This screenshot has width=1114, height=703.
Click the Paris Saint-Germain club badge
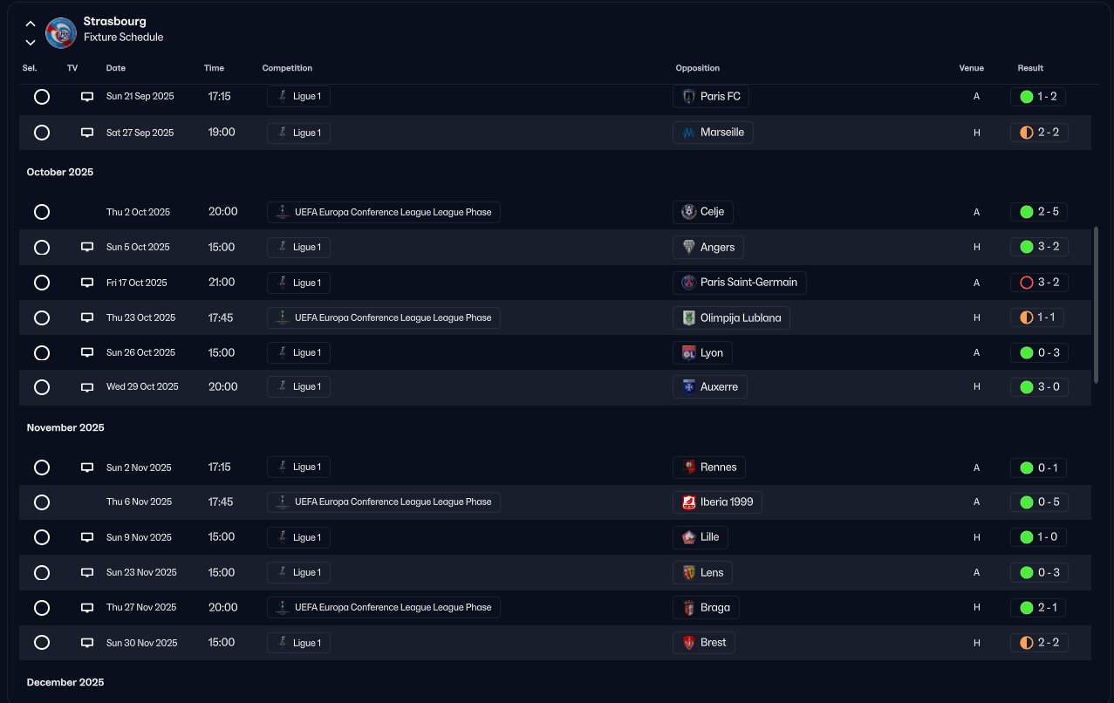688,283
